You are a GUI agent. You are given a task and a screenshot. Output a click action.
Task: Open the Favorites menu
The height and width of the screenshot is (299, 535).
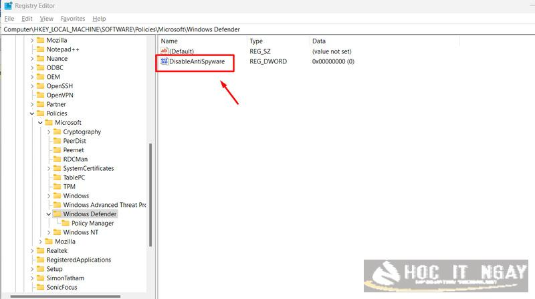pos(73,19)
